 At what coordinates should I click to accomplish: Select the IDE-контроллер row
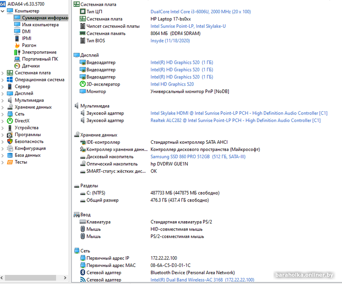coord(153,142)
